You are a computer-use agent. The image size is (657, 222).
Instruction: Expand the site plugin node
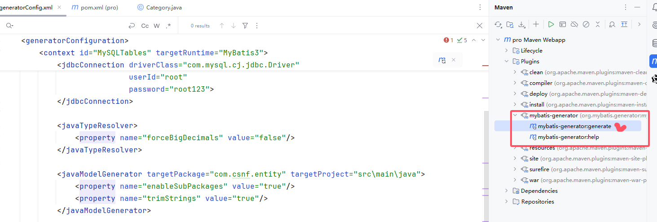coord(515,159)
